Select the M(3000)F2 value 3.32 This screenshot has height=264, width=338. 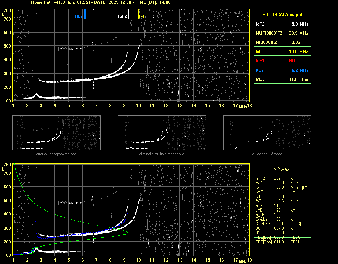297,42
